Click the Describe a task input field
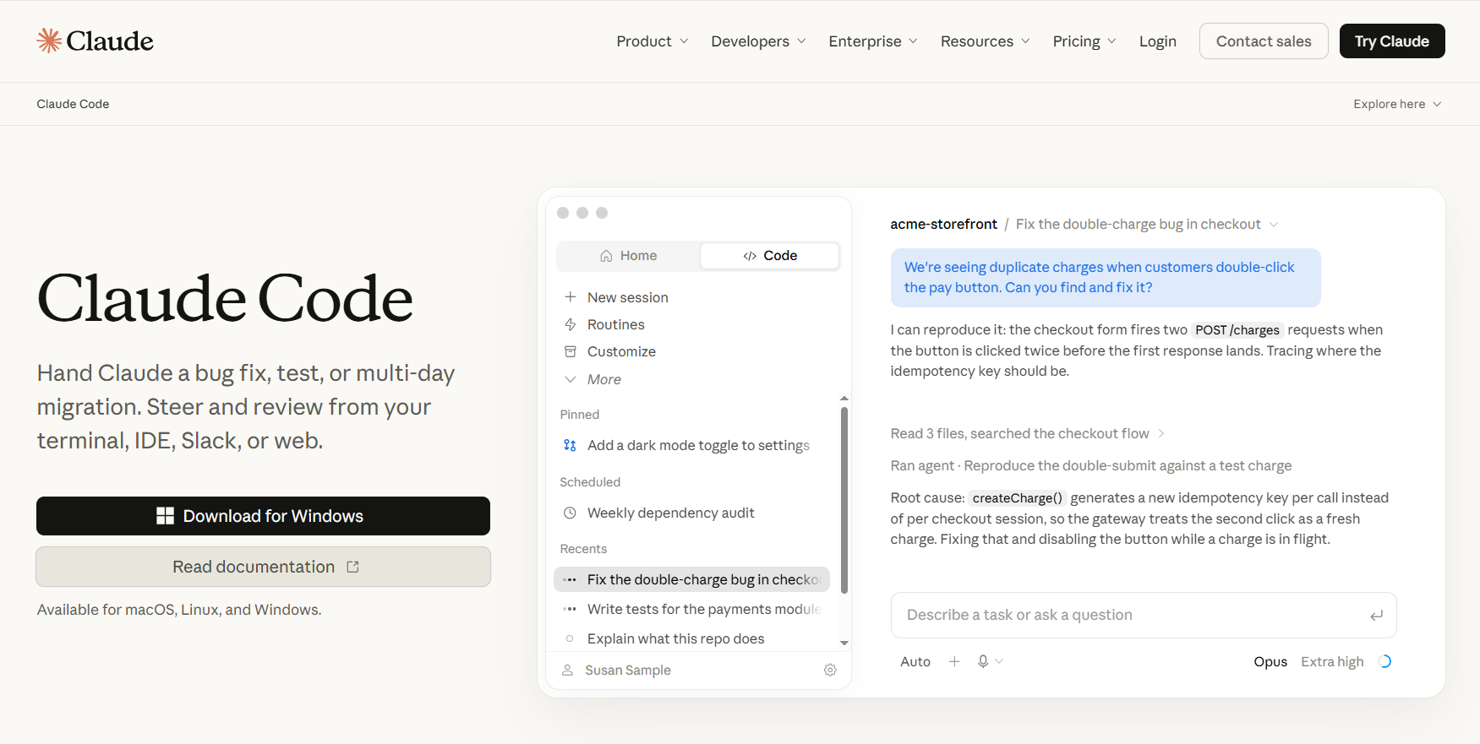Screen dimensions: 1480x744 tap(1143, 615)
